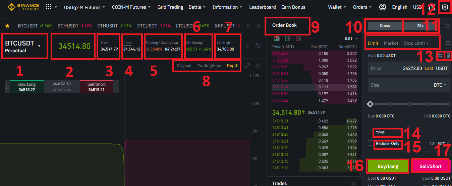Enable the Reduce-Only checkbox

point(370,143)
